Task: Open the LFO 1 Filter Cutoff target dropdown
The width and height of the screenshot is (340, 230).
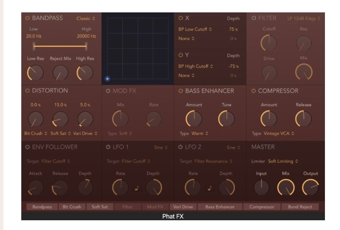Action: (x=136, y=161)
